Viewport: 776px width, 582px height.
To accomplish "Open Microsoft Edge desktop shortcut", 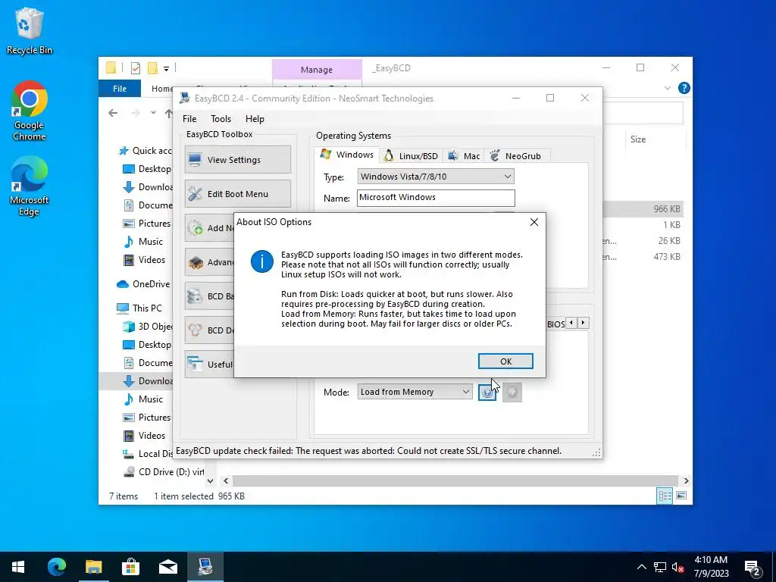I will point(30,186).
